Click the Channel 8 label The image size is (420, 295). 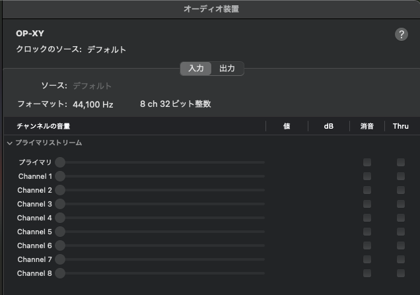(34, 273)
